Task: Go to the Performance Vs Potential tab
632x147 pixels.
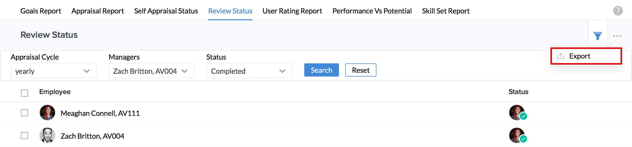Action: [x=372, y=11]
